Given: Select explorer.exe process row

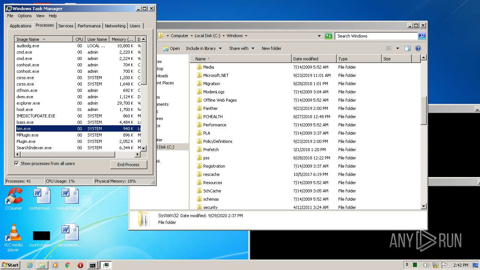Looking at the screenshot, I should [78, 103].
